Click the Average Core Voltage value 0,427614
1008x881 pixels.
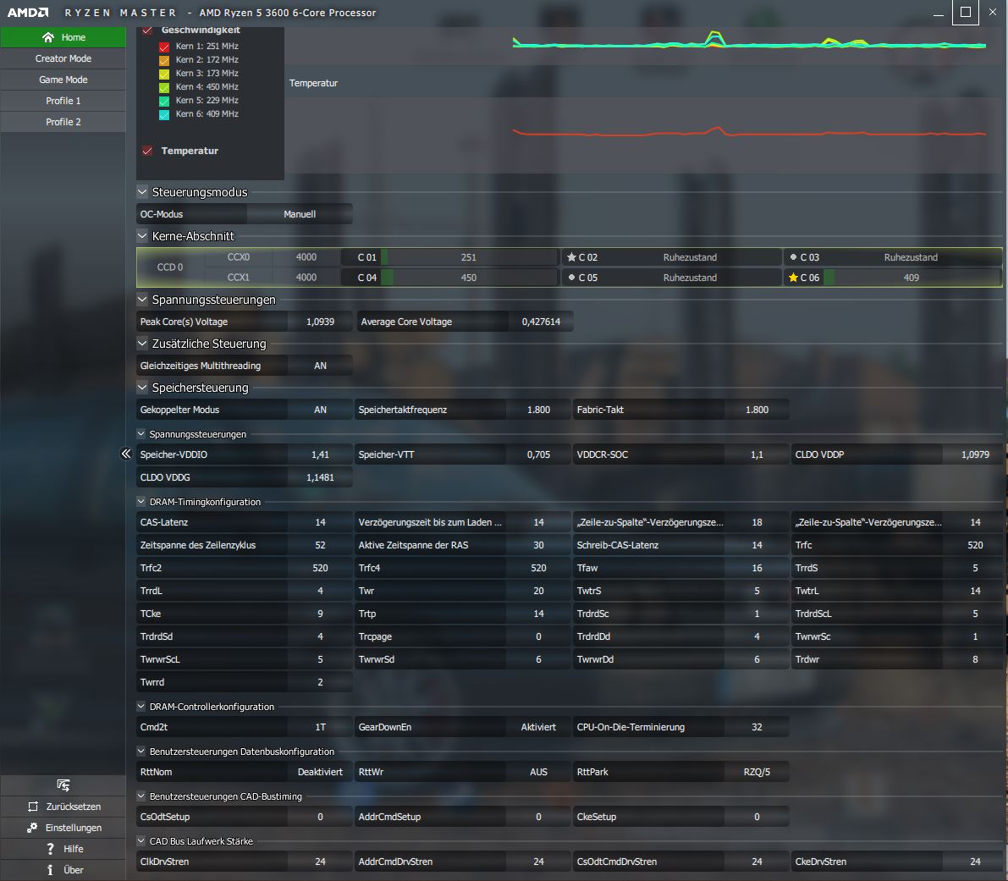tap(541, 322)
